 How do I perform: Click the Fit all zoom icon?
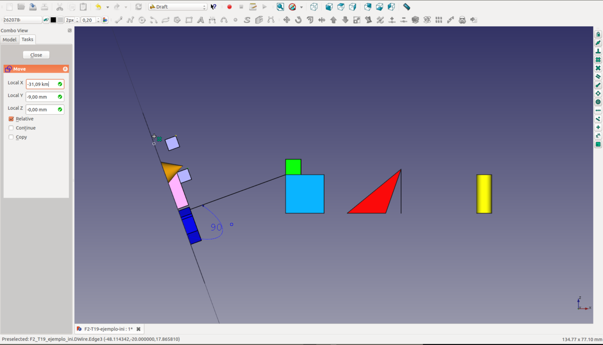click(x=280, y=7)
